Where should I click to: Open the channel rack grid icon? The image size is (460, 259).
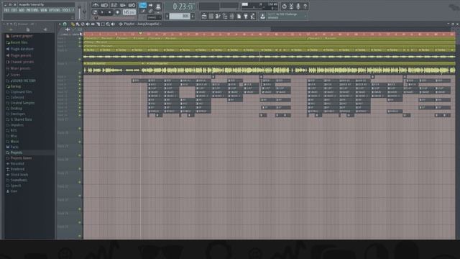(x=211, y=17)
